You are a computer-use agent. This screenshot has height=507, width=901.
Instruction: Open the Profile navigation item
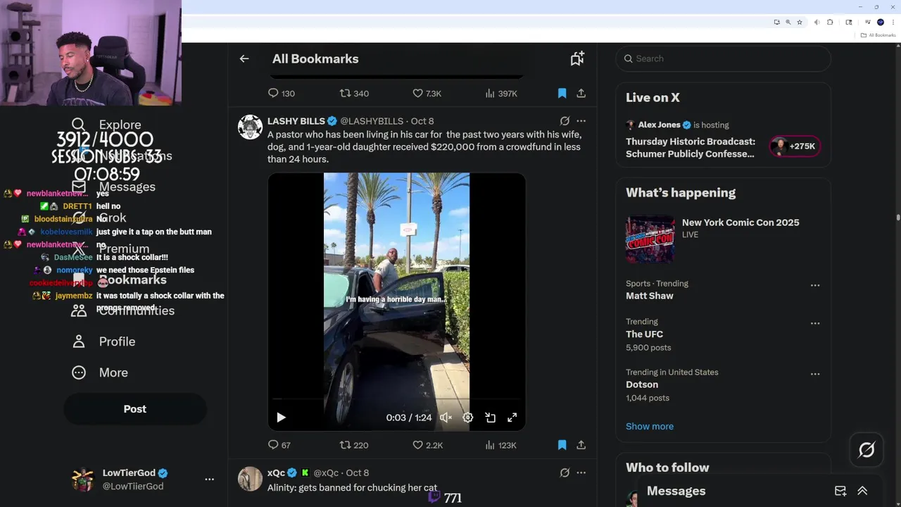[x=116, y=342]
